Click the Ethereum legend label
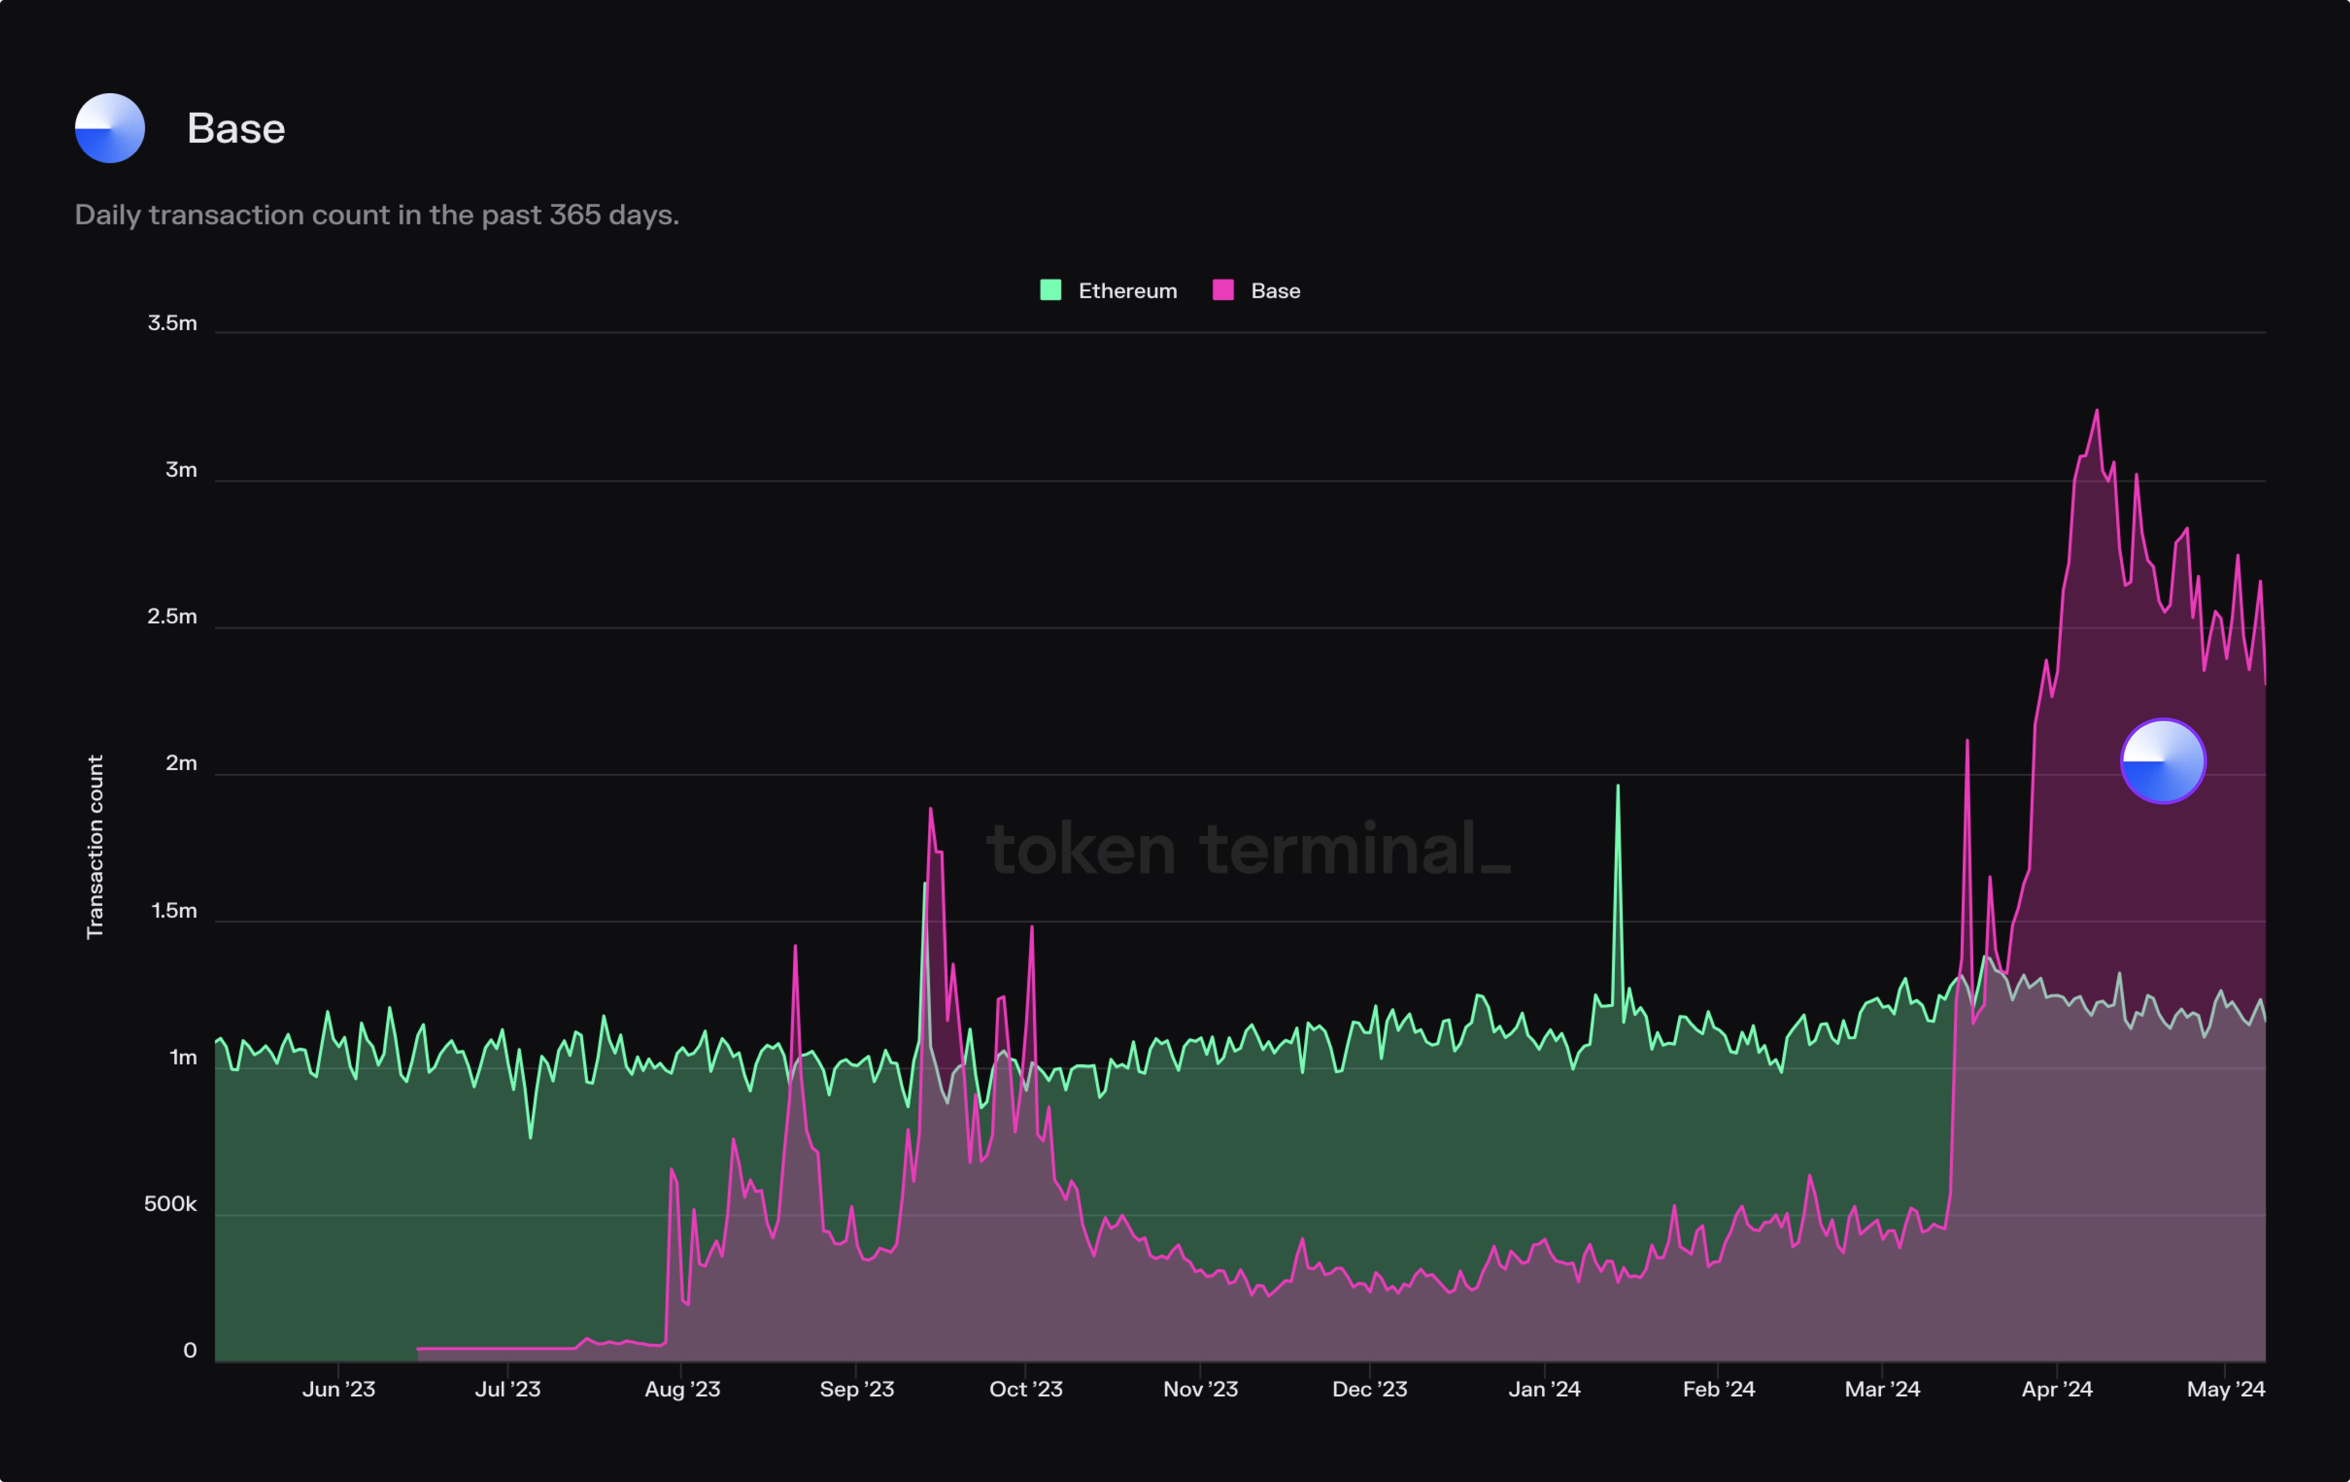Image resolution: width=2350 pixels, height=1482 pixels. [1127, 291]
